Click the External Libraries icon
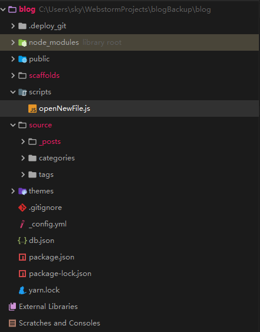 pos(12,307)
